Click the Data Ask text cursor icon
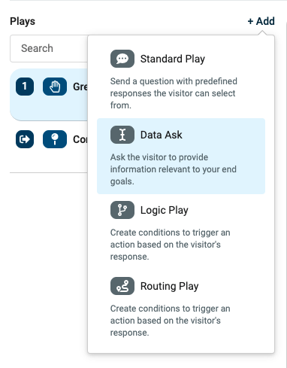This screenshot has height=368, width=287. click(122, 135)
